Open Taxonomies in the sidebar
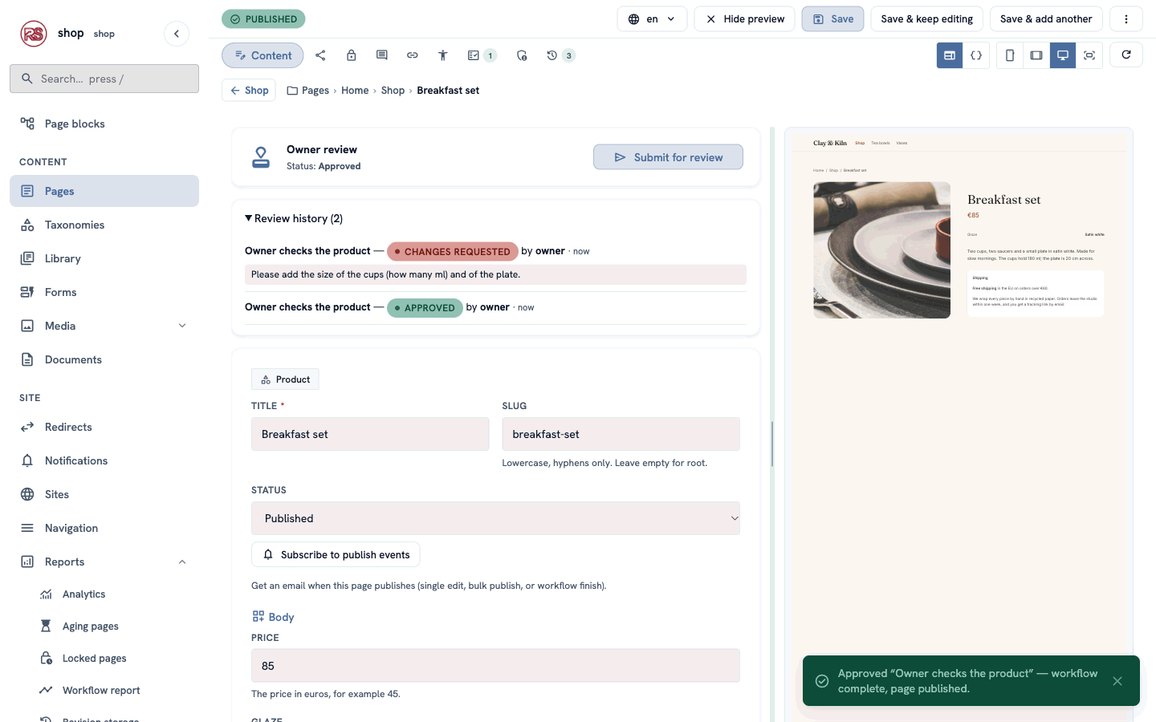 click(104, 225)
